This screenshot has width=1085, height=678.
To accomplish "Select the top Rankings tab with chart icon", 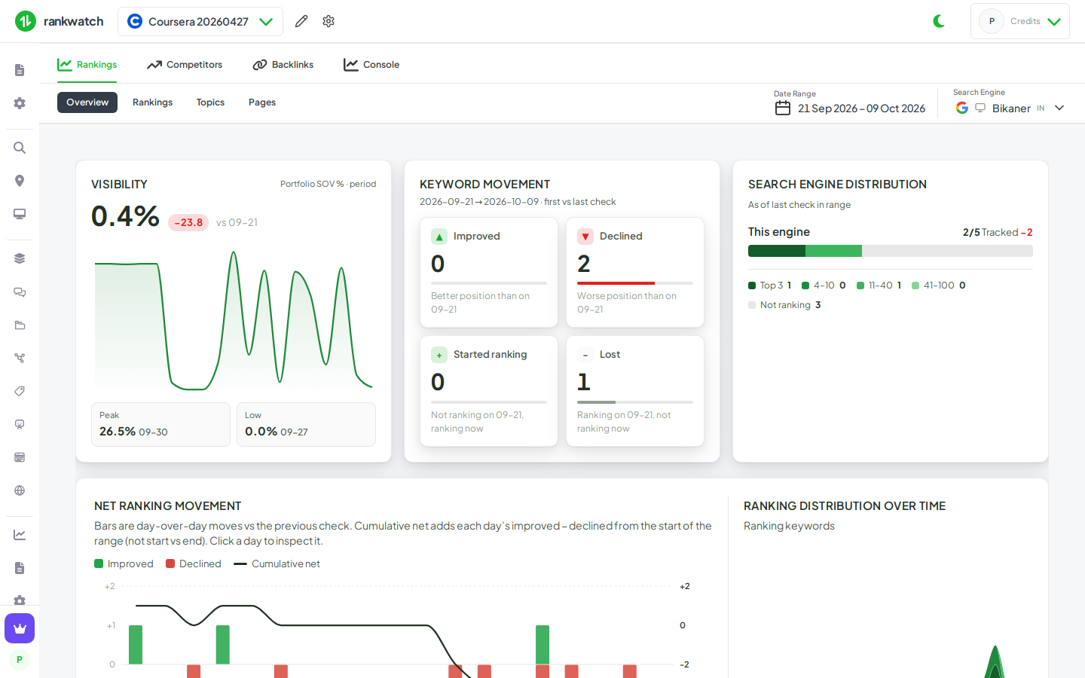I will click(87, 65).
